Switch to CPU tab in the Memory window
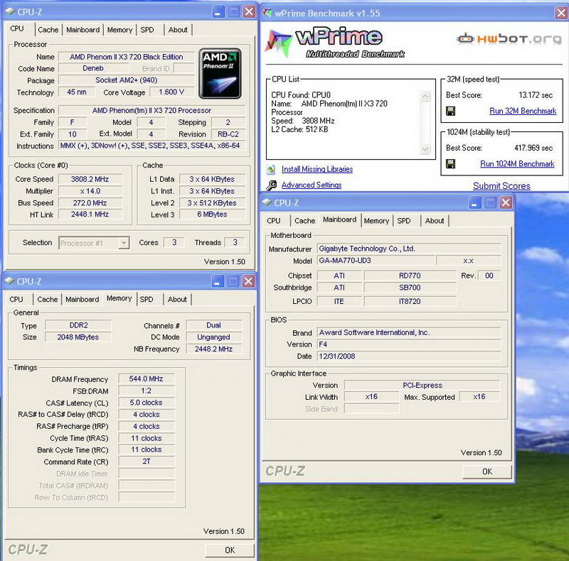 click(16, 300)
